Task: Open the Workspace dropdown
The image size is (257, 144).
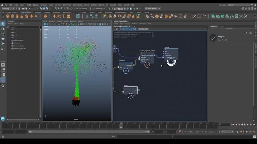Action: coord(240,5)
